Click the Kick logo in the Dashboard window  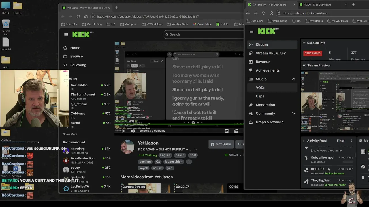tap(268, 31)
